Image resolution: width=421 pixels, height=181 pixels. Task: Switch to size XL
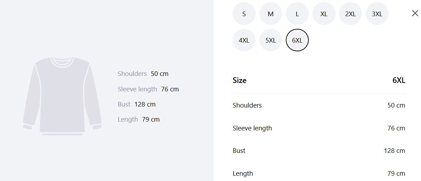coord(324,14)
